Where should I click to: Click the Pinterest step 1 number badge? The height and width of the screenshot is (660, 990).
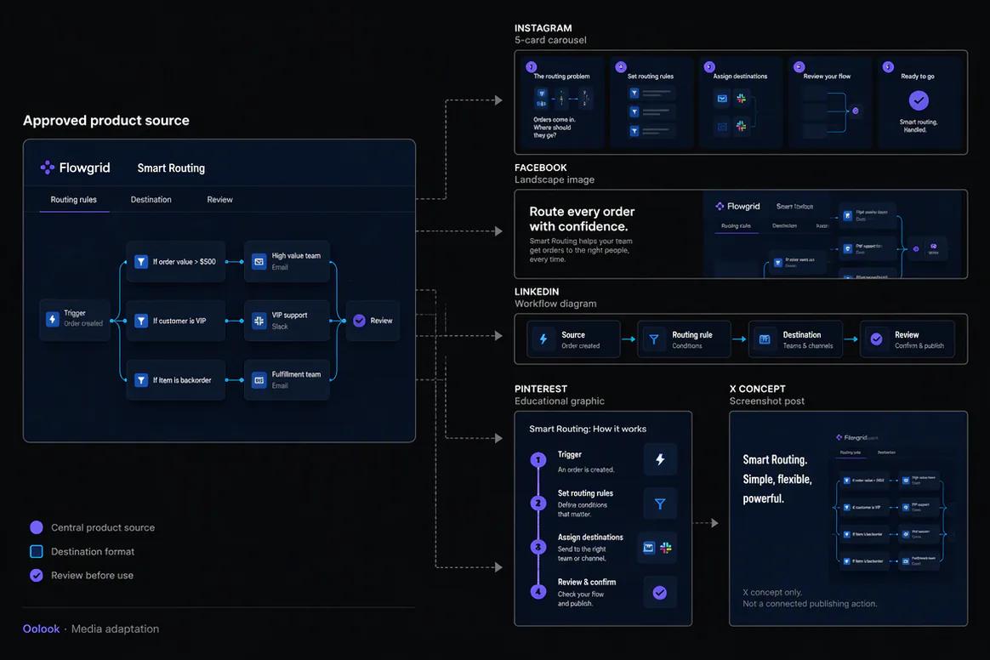538,460
